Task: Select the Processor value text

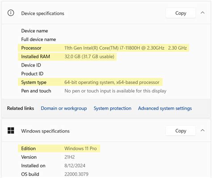Action: click(x=126, y=48)
